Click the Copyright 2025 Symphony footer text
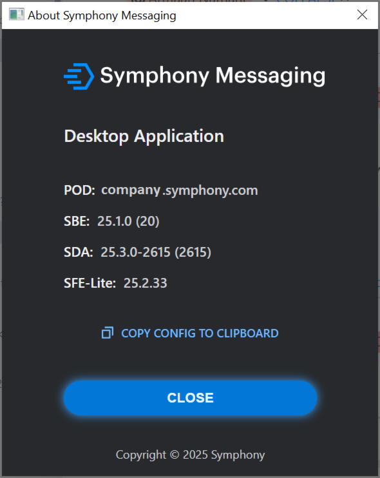 point(190,455)
